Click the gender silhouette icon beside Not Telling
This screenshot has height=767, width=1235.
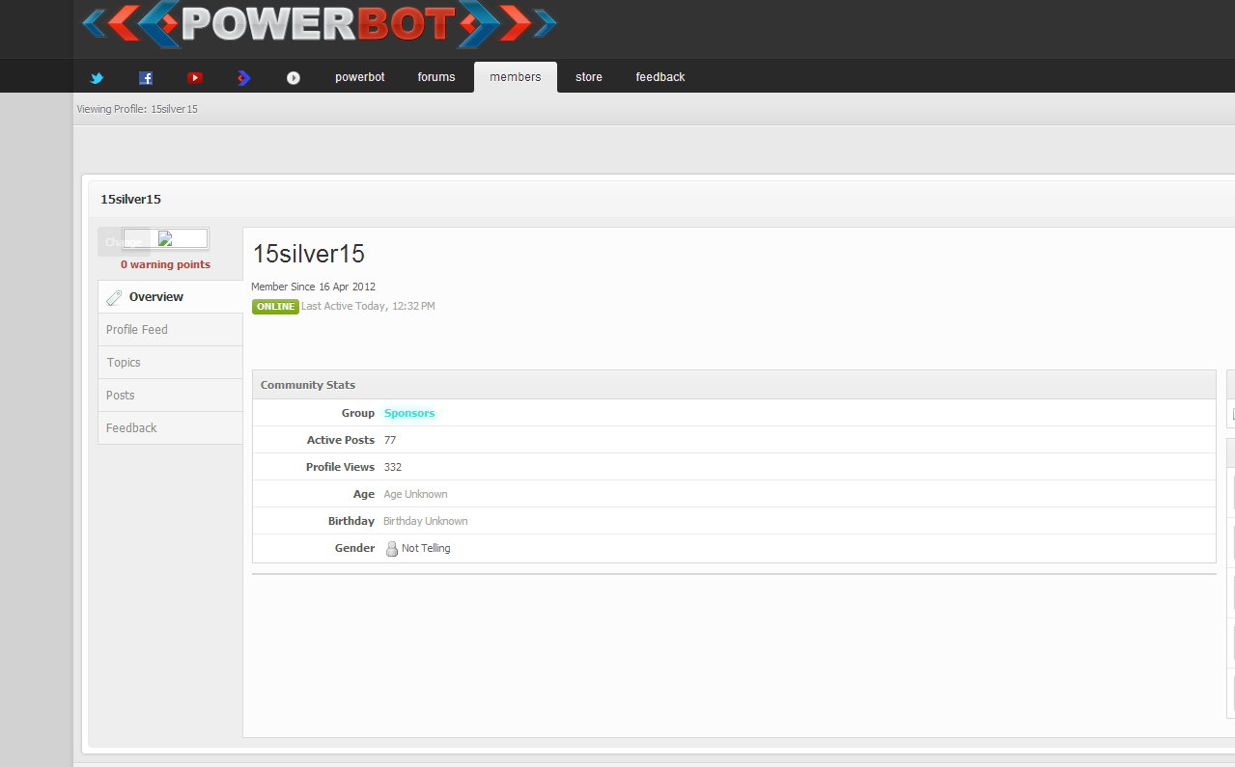(x=391, y=549)
